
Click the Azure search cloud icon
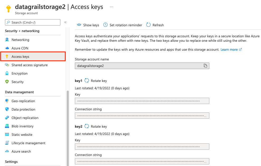[7, 151]
